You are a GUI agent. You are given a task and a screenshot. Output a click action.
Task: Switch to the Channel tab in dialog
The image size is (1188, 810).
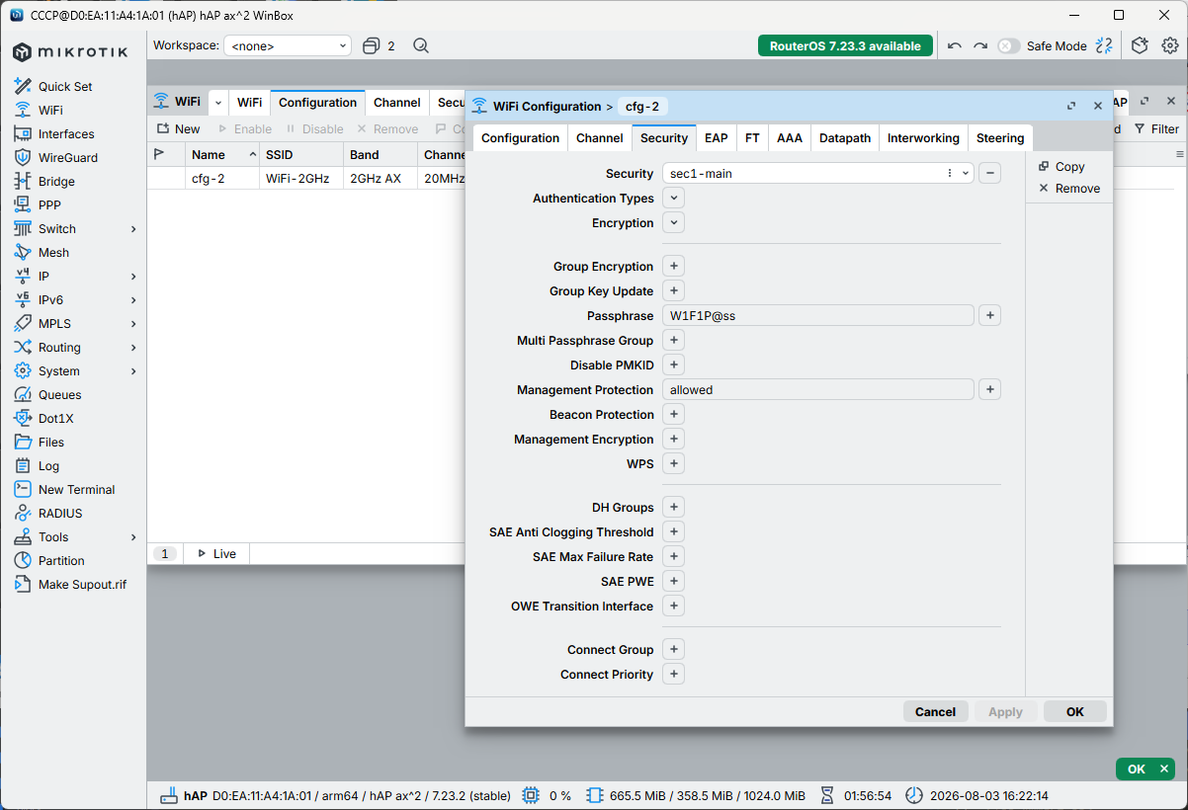(600, 138)
